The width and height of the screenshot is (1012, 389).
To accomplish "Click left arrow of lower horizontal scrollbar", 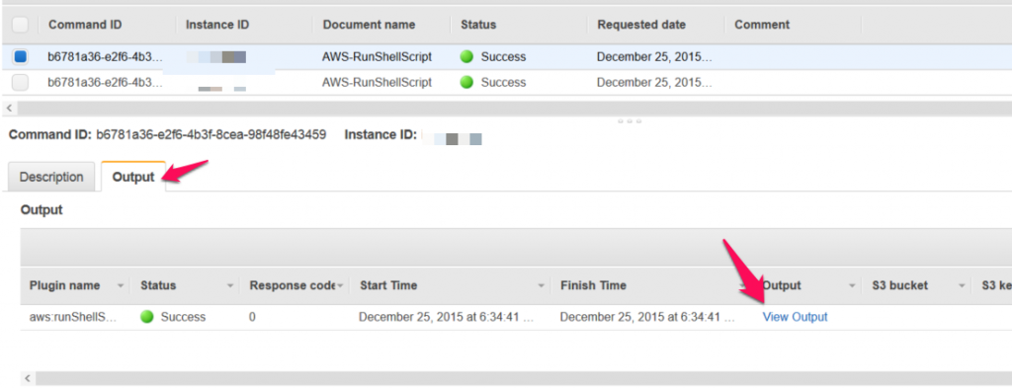I will coord(27,378).
